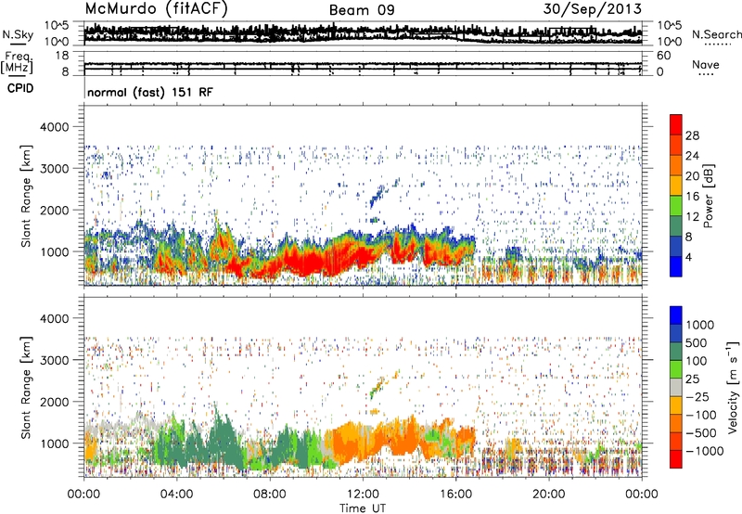This screenshot has width=742, height=514.
Task: Click the '08:00' time axis tick label
Action: click(x=270, y=495)
